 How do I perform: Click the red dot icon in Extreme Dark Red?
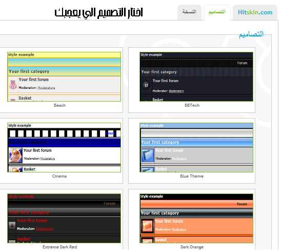coord(12,225)
